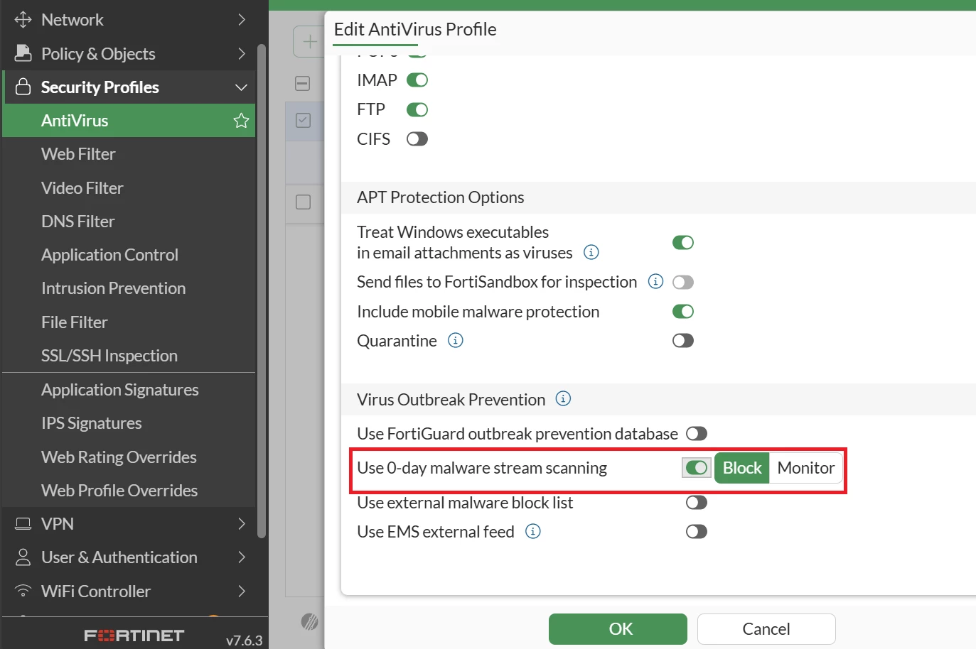Tick the checked row checkbox in table
Viewport: 976px width, 649px height.
303,121
